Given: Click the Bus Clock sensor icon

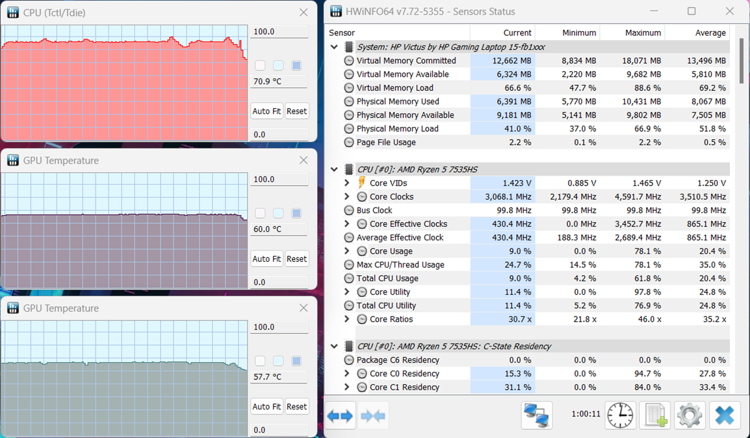Looking at the screenshot, I should (x=349, y=210).
